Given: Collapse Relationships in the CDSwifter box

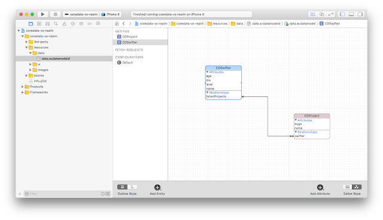Looking at the screenshot, I should point(208,93).
